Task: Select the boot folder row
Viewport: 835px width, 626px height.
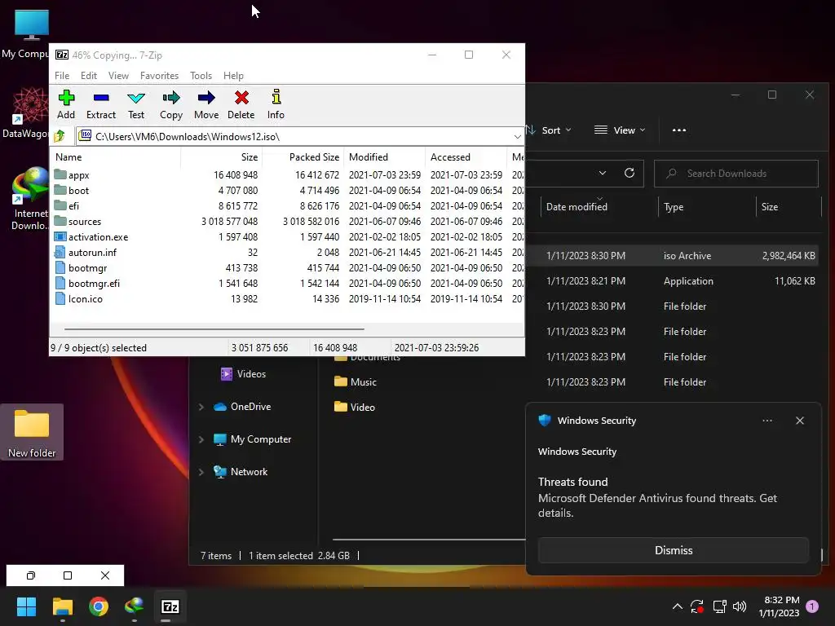Action: (x=288, y=191)
